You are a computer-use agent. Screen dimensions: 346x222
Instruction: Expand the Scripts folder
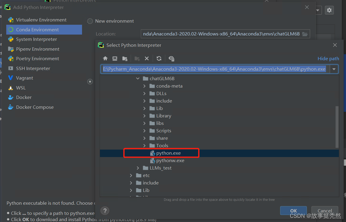tap(144, 131)
